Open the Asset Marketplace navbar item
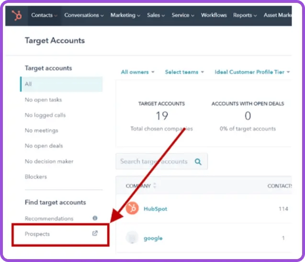The width and height of the screenshot is (305, 262). [278, 15]
